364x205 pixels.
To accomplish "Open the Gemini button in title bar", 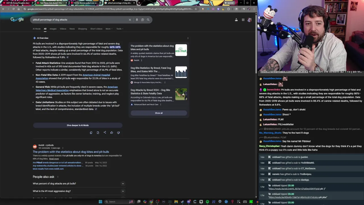I will 229,3.
